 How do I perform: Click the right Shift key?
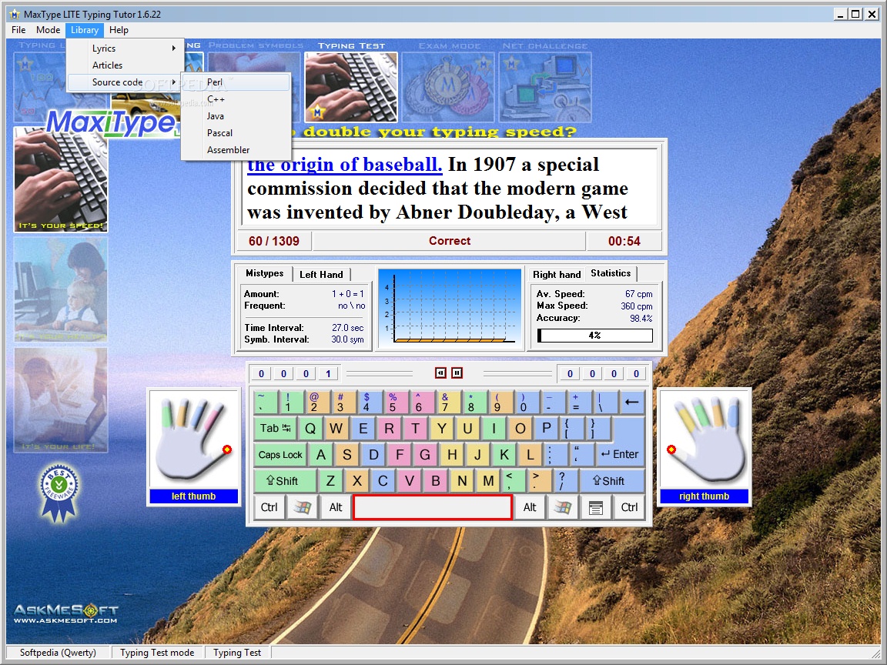tap(612, 481)
